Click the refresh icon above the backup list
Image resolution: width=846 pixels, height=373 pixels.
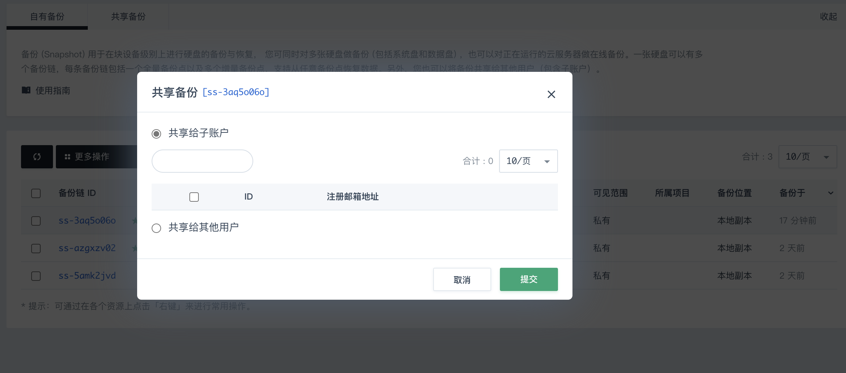37,156
